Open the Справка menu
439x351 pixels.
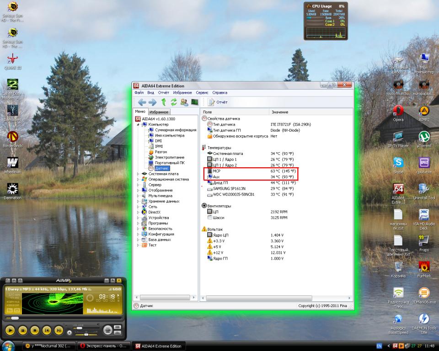(x=220, y=93)
